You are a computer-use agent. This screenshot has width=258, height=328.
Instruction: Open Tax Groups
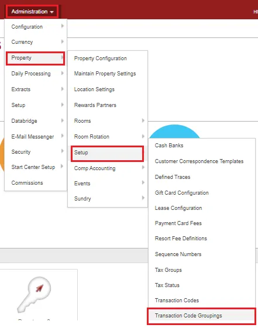[202, 270]
